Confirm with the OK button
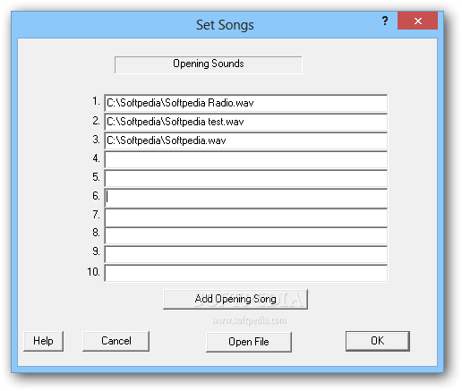 coord(378,341)
